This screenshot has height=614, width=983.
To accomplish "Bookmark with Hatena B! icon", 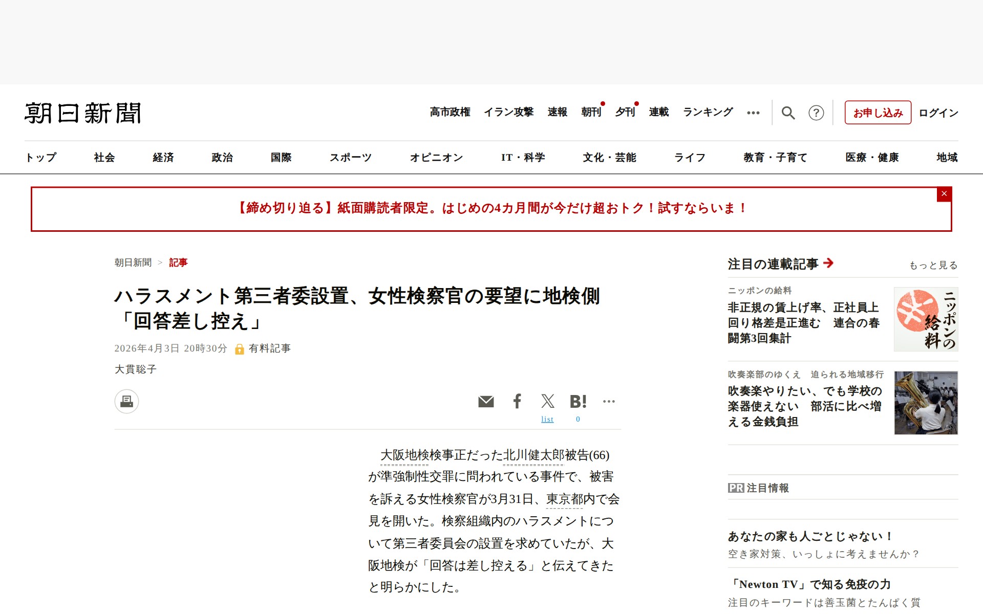I will click(578, 402).
